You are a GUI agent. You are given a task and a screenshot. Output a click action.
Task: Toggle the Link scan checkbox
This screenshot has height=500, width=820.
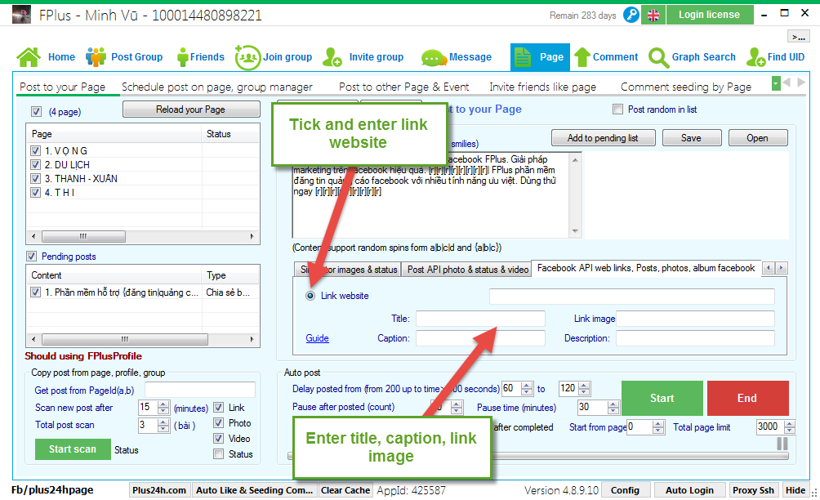coord(219,408)
